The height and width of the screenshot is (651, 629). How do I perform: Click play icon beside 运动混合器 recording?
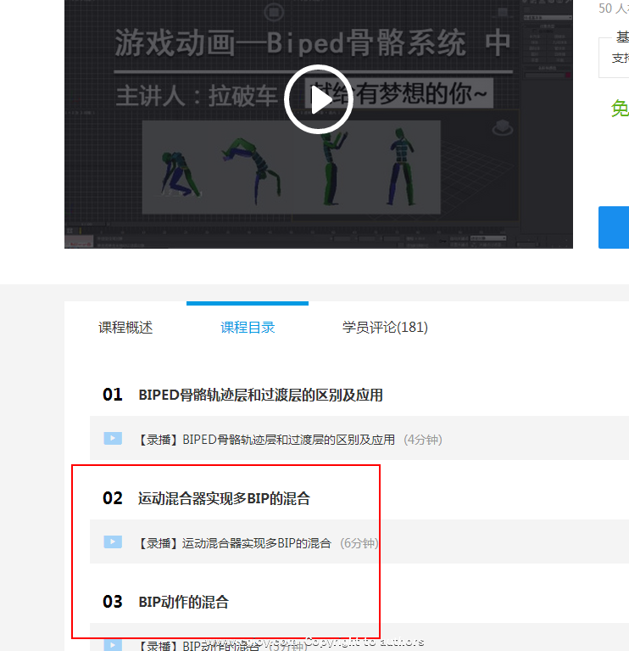click(113, 542)
